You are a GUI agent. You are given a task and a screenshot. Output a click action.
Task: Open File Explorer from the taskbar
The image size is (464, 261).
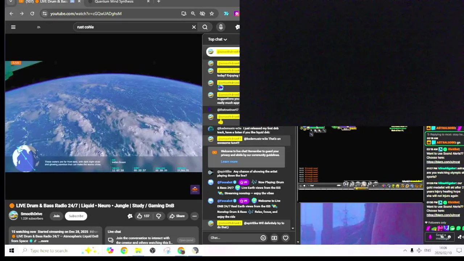[x=138, y=250]
